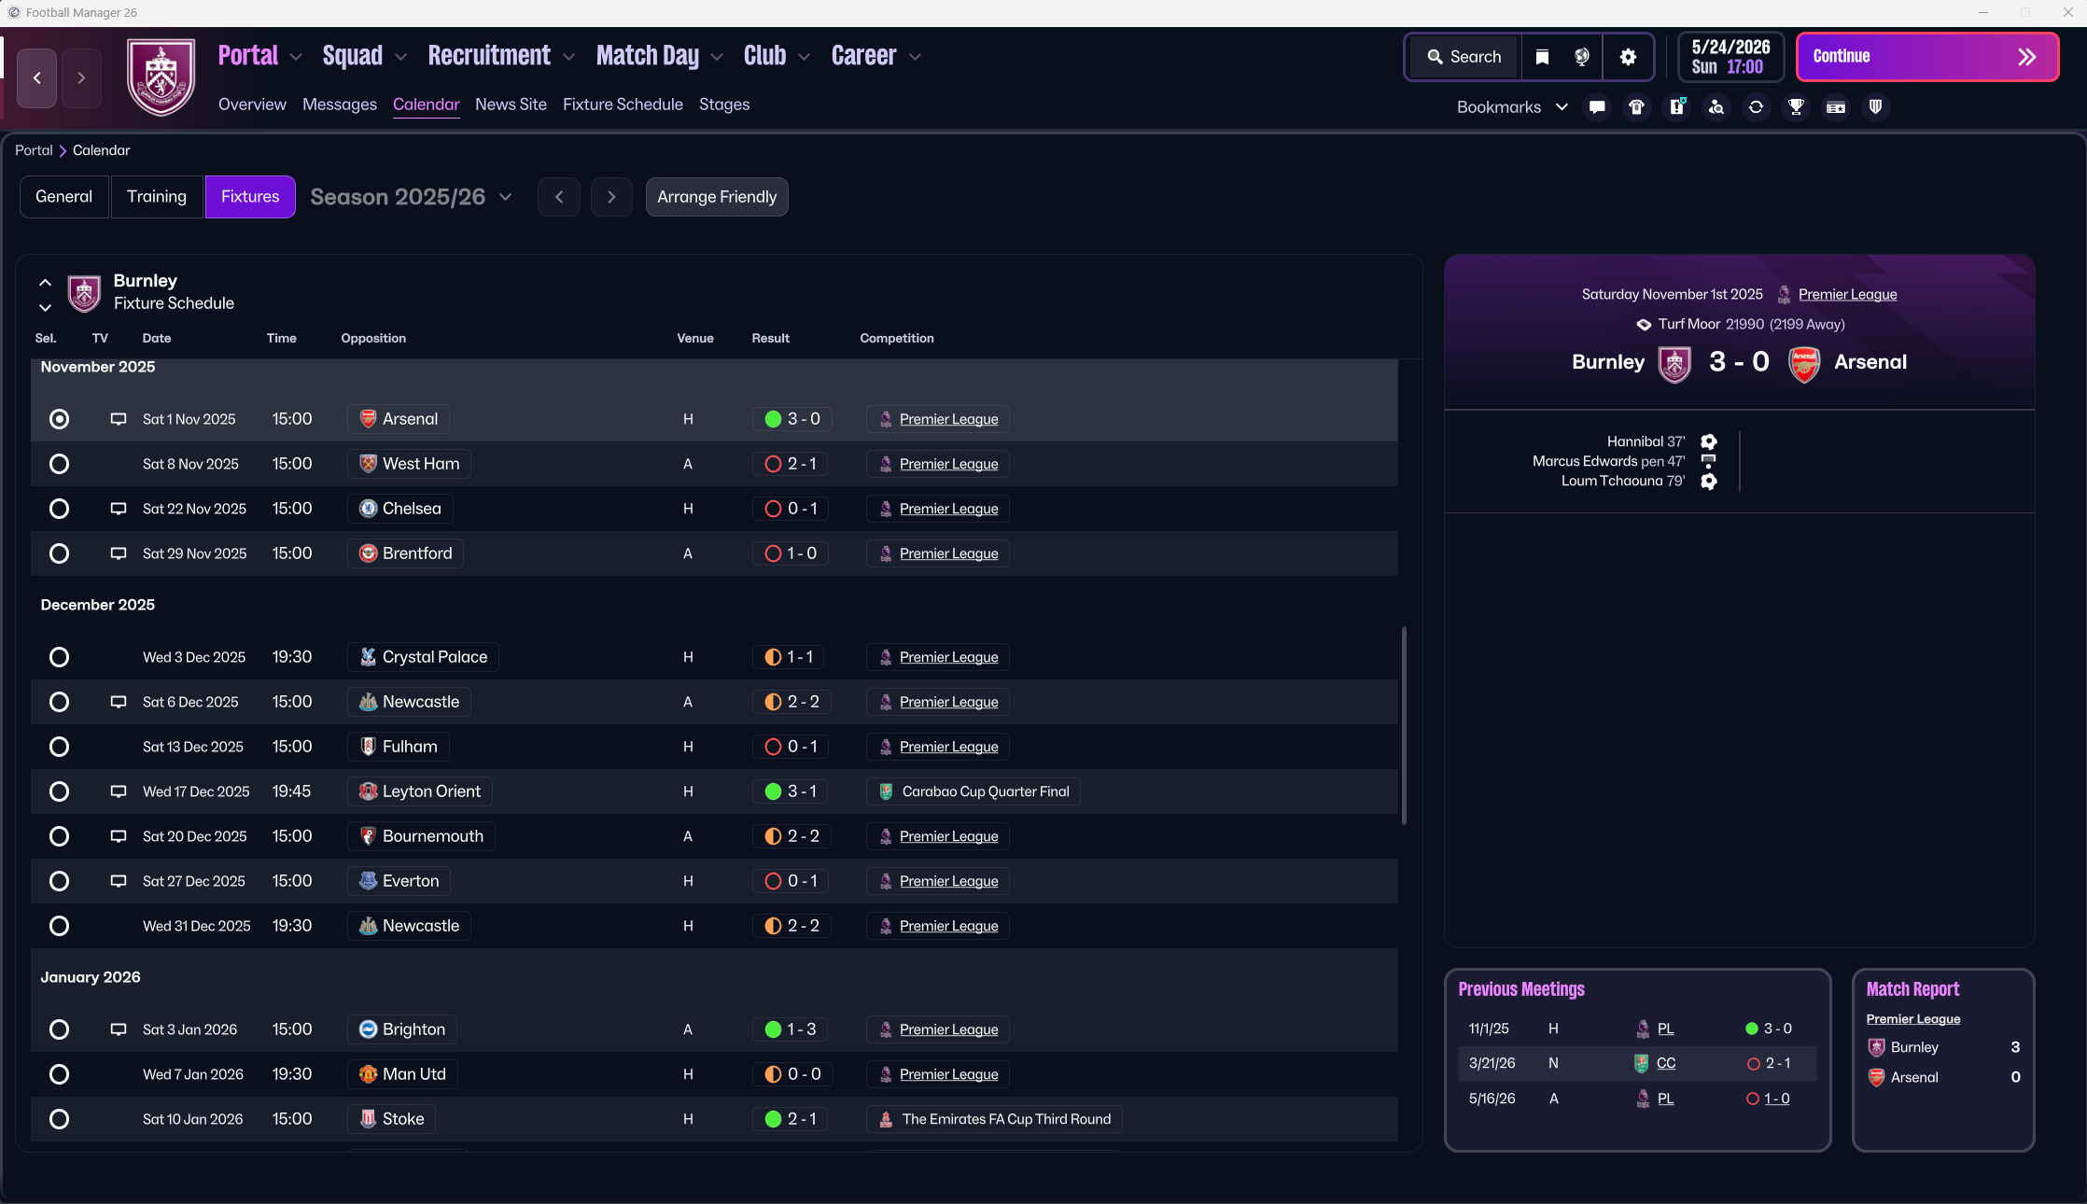Switch to the Training tab
The width and height of the screenshot is (2087, 1204).
157,197
